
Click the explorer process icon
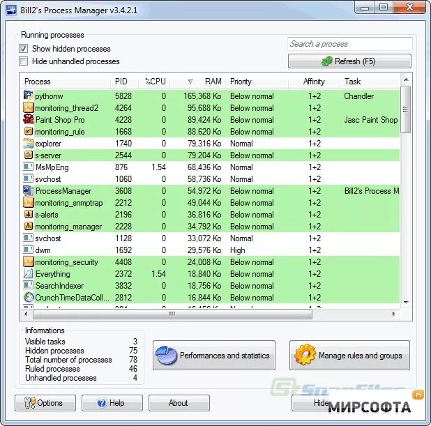[28, 143]
